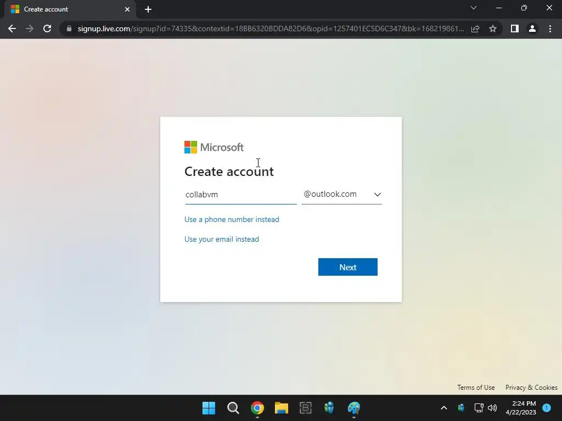
Task: Click the people icon in system tray
Action: click(461, 408)
